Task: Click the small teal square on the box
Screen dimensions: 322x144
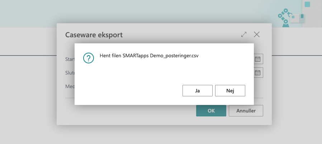Action: click(293, 16)
